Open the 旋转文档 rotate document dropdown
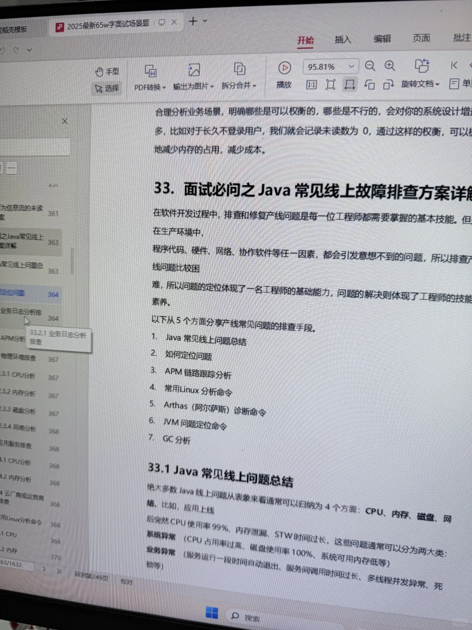Screen dimensions: 472x630 coord(419,84)
